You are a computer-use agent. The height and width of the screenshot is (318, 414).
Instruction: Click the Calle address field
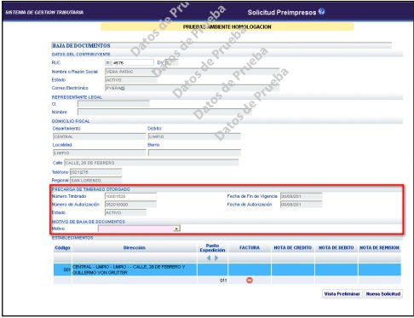[152, 163]
